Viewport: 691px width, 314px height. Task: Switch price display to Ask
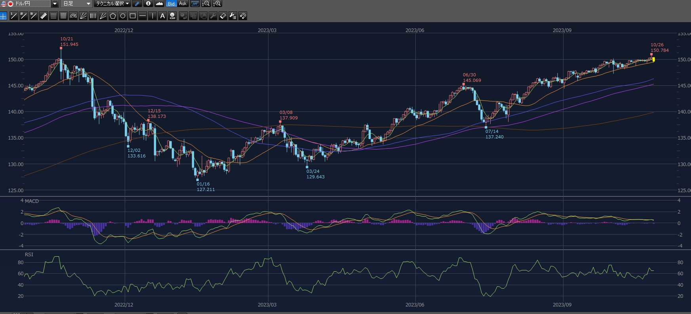pyautogui.click(x=183, y=4)
